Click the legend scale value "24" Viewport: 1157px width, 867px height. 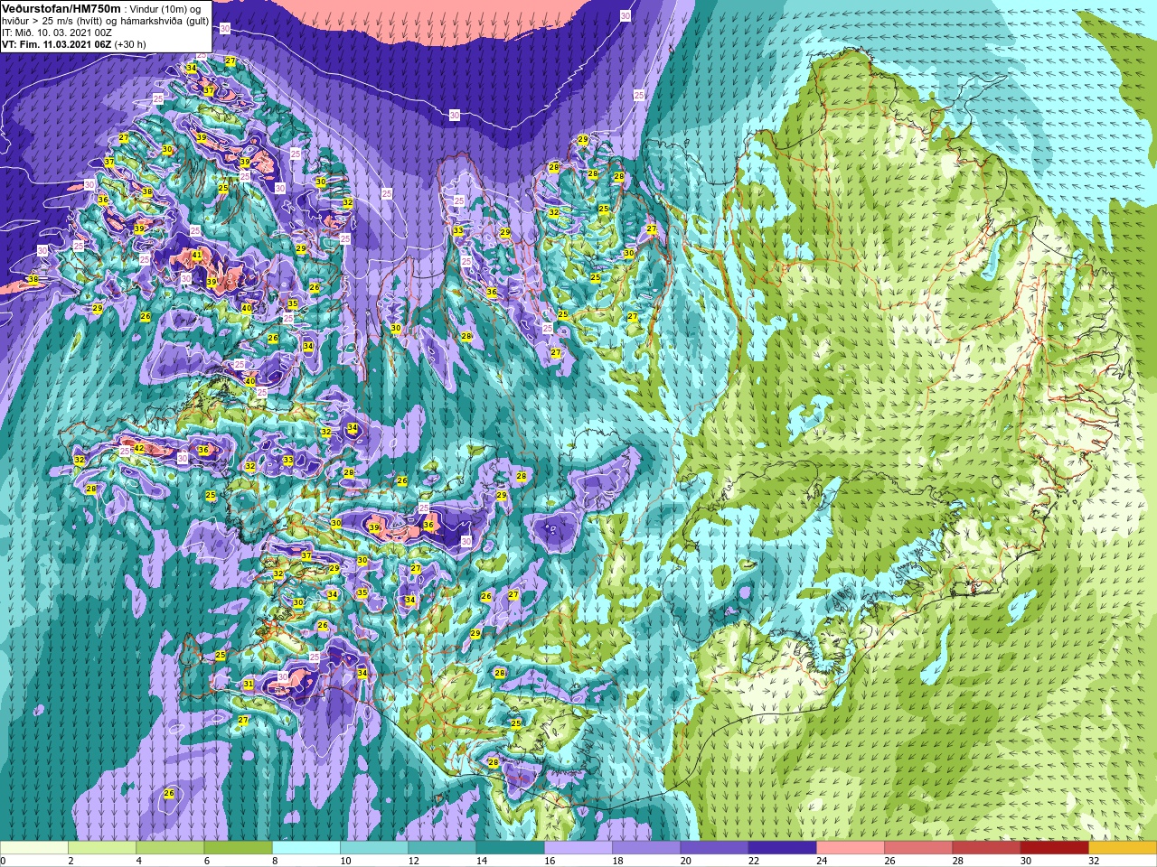coord(822,861)
